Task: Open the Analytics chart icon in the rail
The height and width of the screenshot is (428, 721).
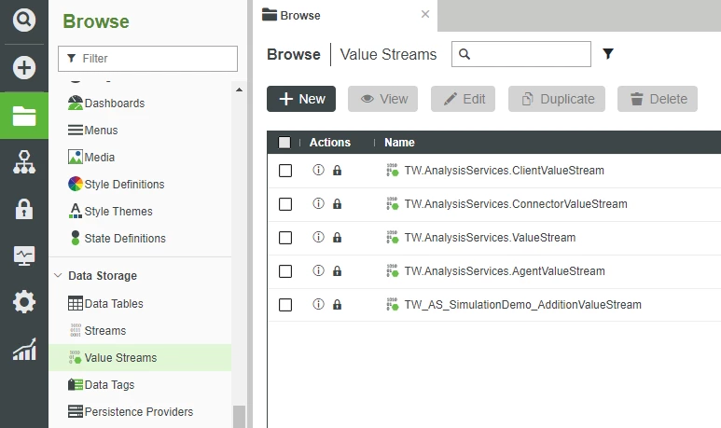Action: tap(24, 350)
